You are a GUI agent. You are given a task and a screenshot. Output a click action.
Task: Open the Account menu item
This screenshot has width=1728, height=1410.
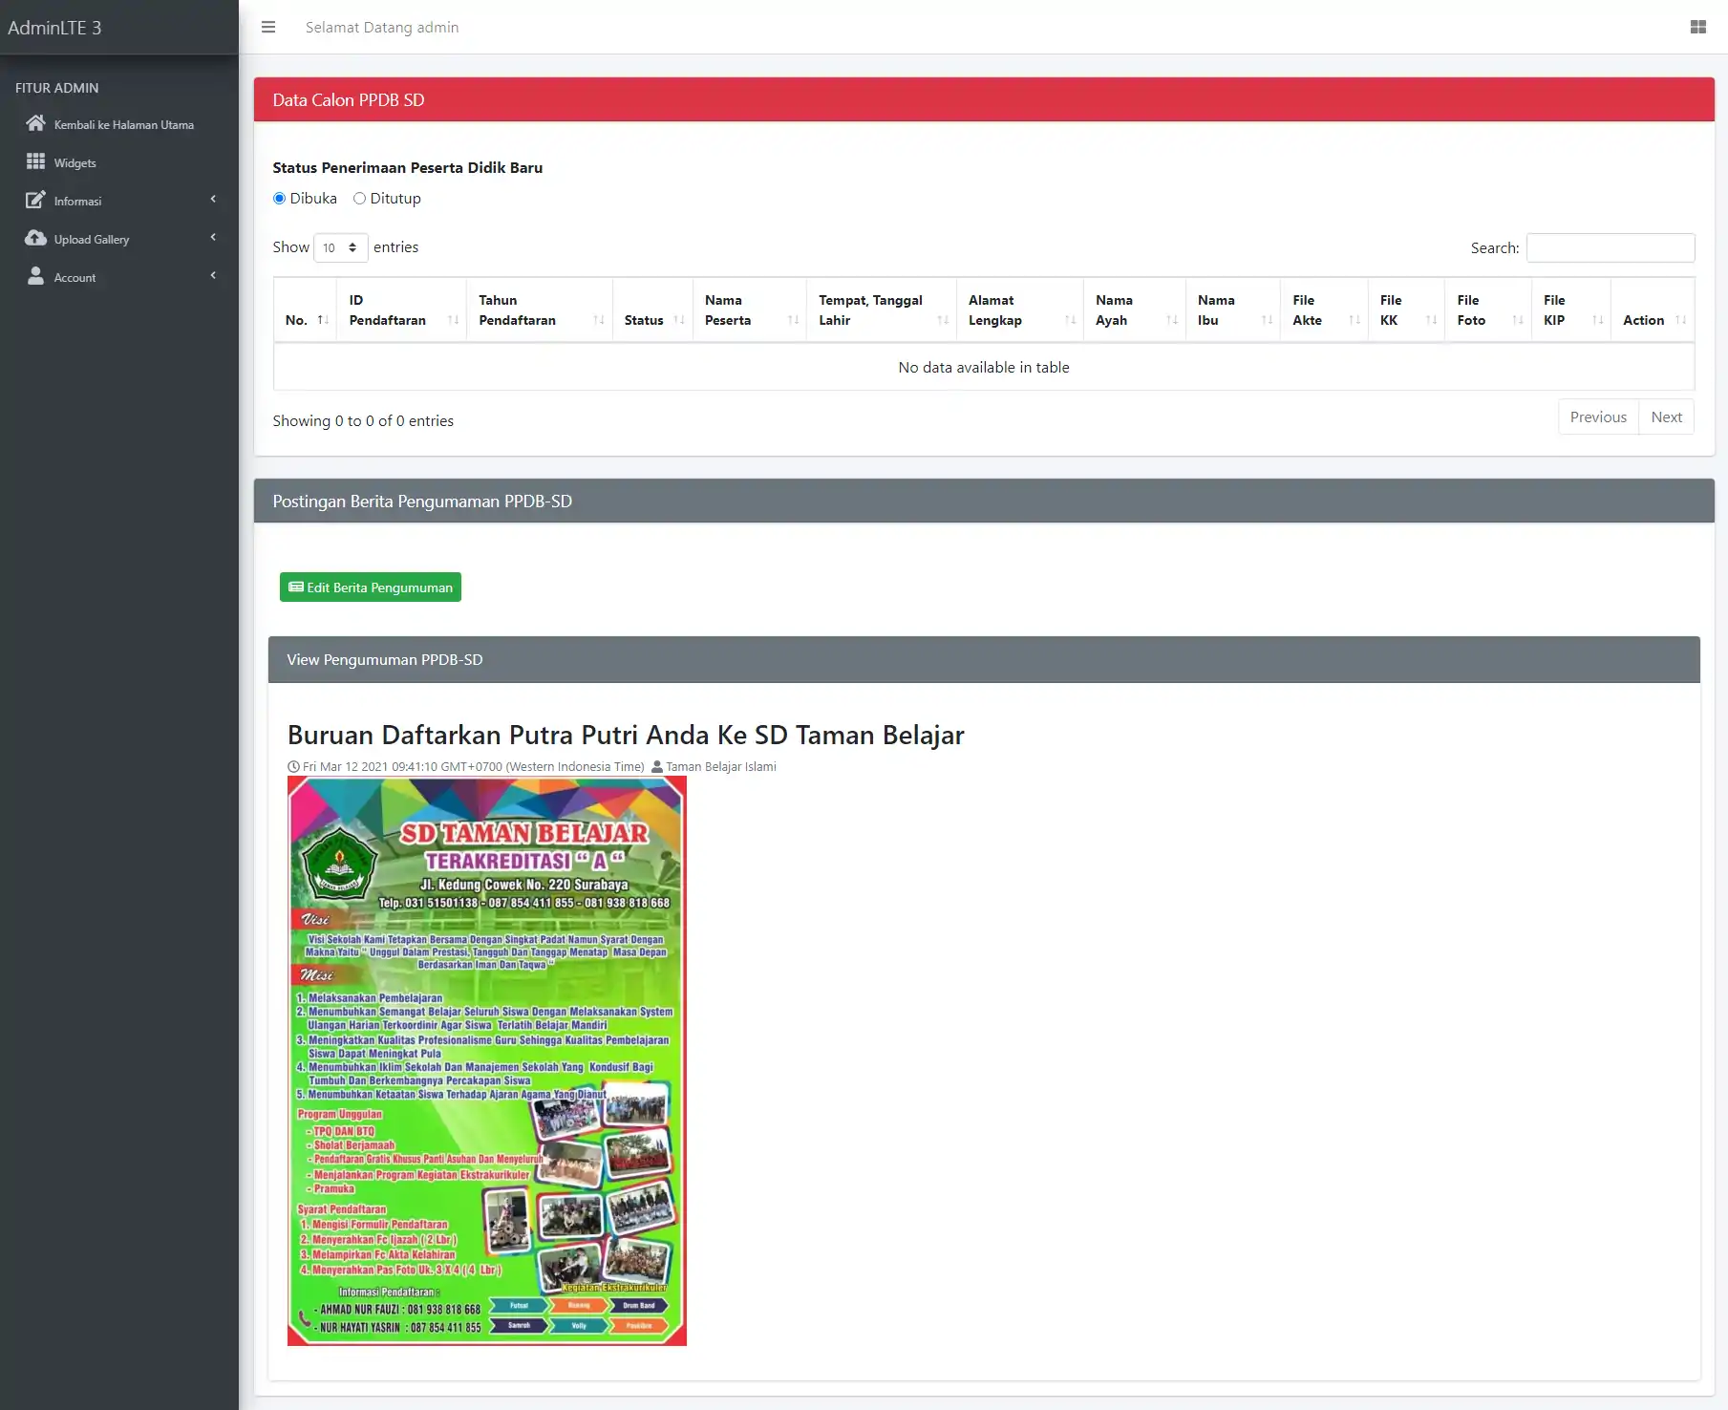pyautogui.click(x=119, y=277)
